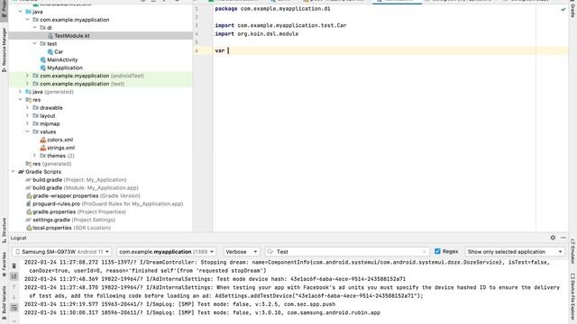Expand the themes (2) folder
The width and height of the screenshot is (577, 324).
tap(34, 156)
